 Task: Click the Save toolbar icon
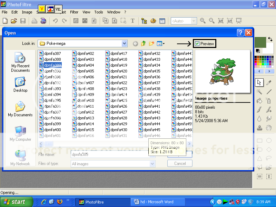[23, 21]
